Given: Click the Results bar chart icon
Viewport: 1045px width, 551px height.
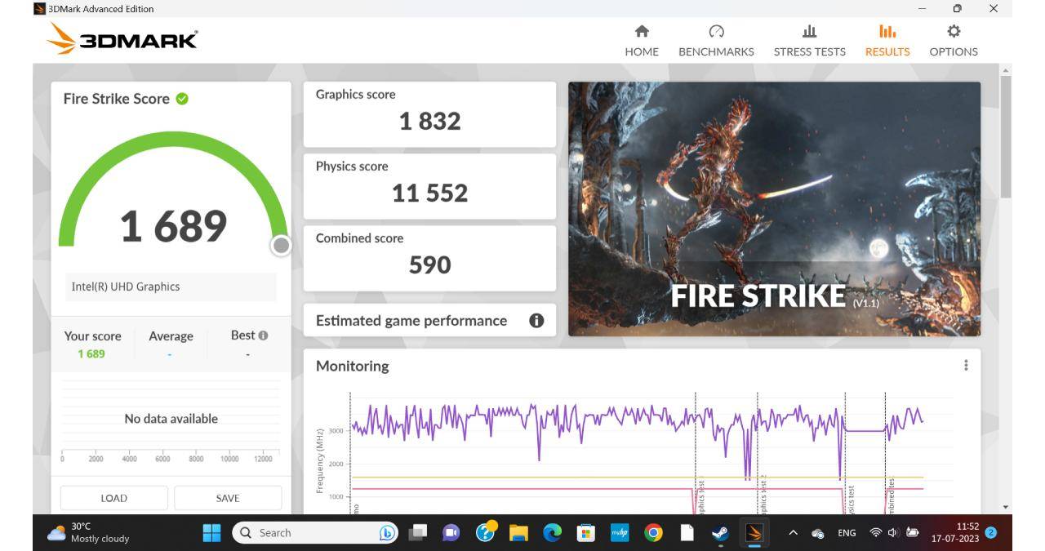Looking at the screenshot, I should 887,32.
